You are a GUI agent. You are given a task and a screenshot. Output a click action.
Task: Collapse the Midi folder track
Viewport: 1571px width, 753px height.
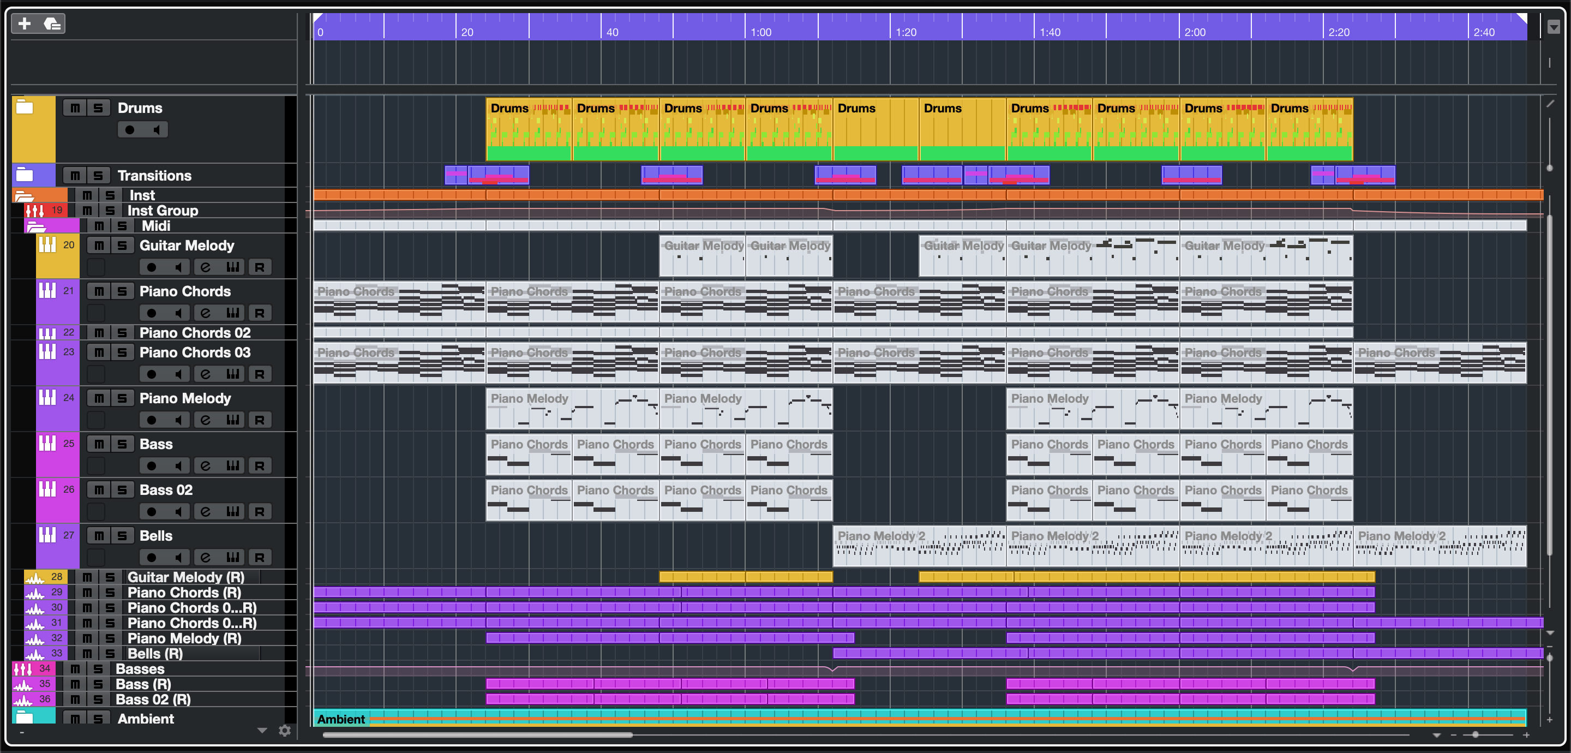click(36, 226)
